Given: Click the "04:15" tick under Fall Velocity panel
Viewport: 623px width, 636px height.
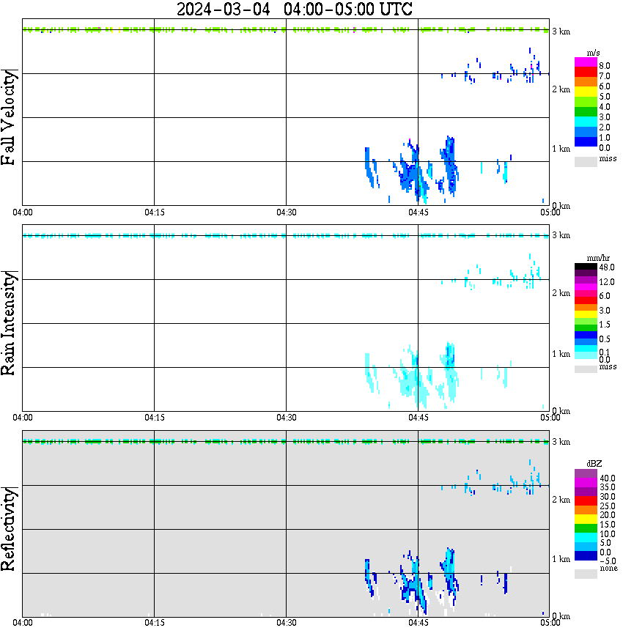Looking at the screenshot, I should [x=154, y=212].
